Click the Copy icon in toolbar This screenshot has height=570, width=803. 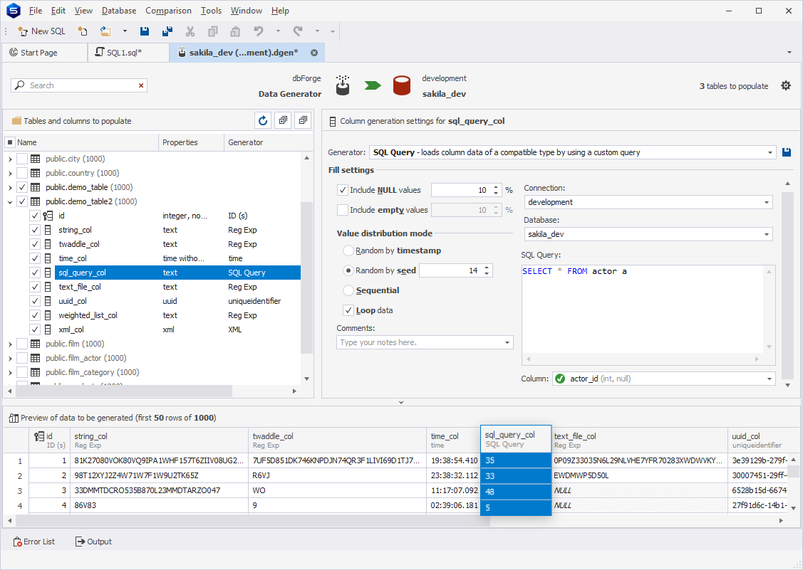point(212,31)
